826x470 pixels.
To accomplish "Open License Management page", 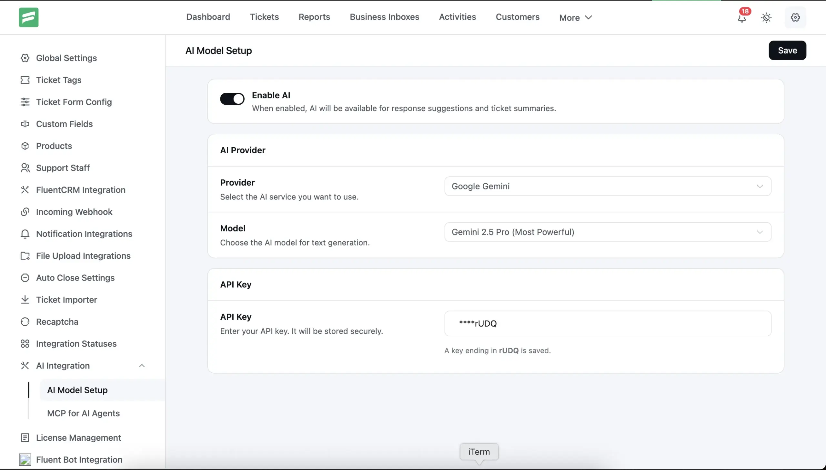I will [x=78, y=438].
